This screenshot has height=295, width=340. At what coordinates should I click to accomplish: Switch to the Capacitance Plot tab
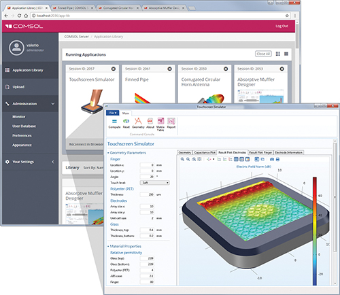click(205, 152)
